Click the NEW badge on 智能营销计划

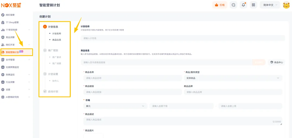coord(21,51)
